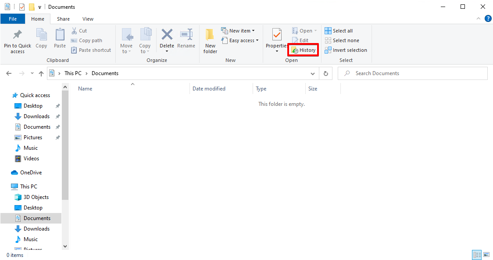Click Select all in ribbon
Viewport: 493px width, 260px height.
click(x=339, y=31)
